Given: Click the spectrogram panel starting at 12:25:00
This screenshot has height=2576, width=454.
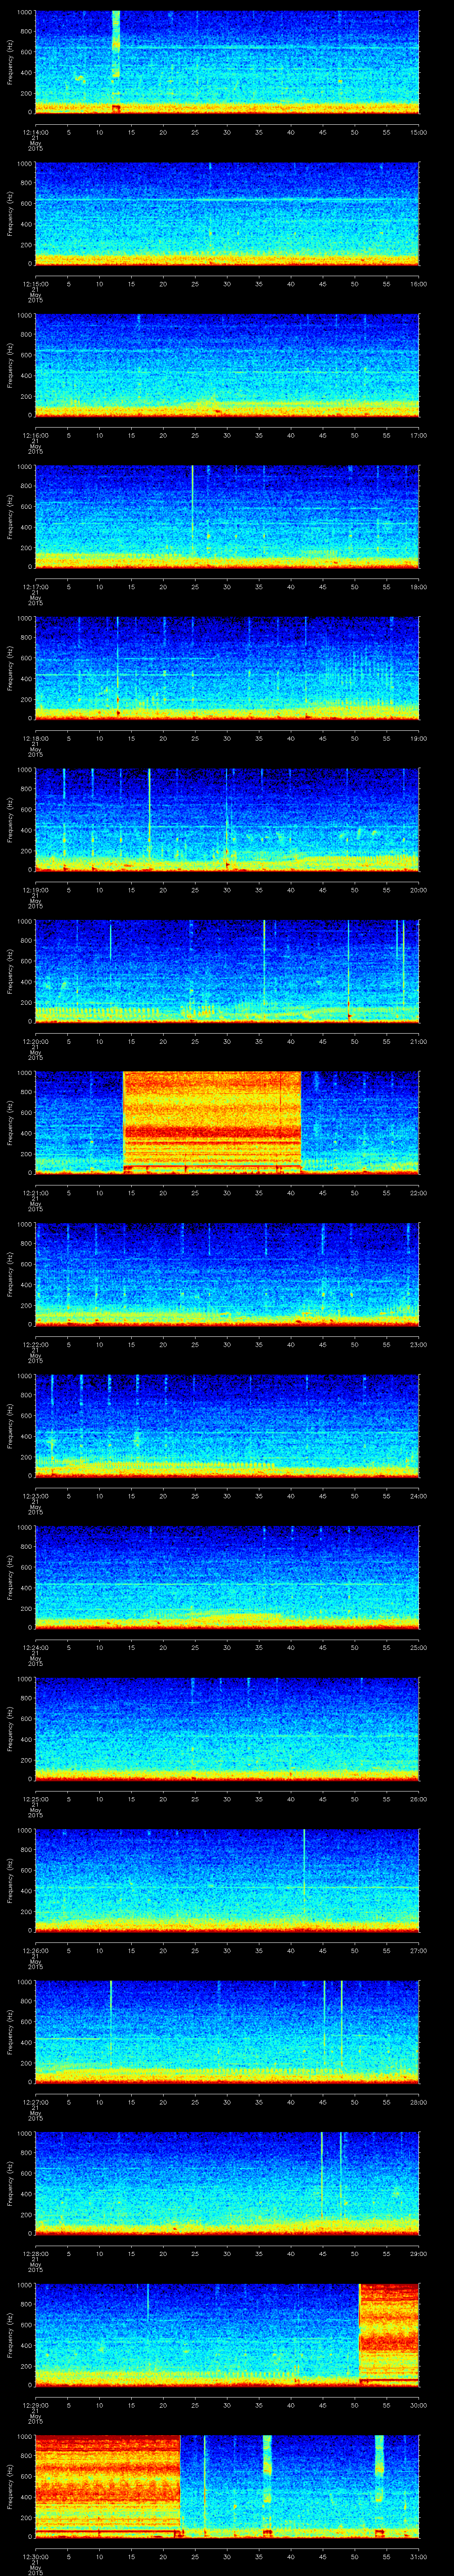Looking at the screenshot, I should tap(227, 1728).
